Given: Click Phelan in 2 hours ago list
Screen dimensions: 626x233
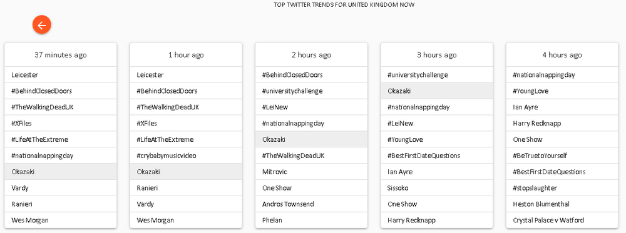Looking at the screenshot, I should 311,221.
